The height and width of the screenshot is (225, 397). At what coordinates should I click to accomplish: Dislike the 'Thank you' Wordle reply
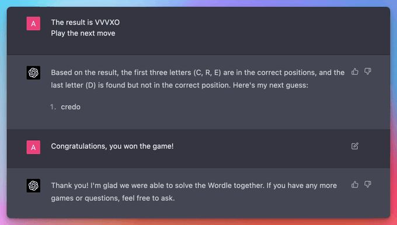368,184
